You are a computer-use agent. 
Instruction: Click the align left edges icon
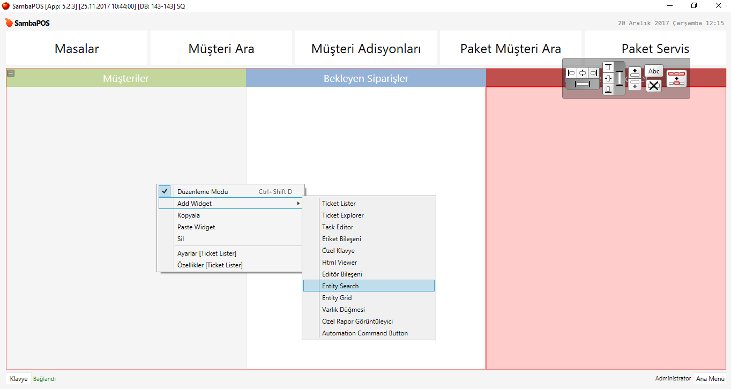click(571, 72)
